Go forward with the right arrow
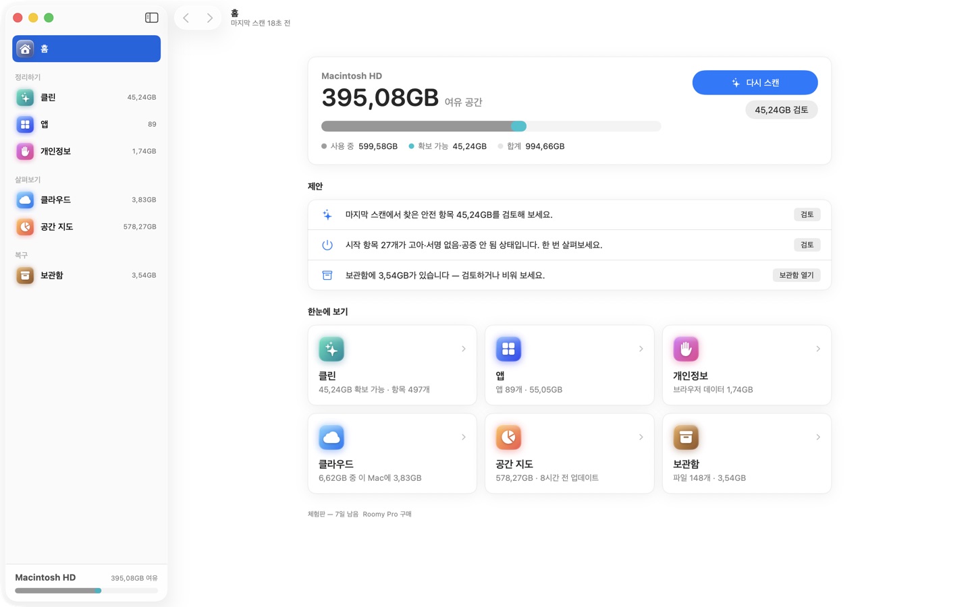The height and width of the screenshot is (607, 972). pyautogui.click(x=210, y=18)
